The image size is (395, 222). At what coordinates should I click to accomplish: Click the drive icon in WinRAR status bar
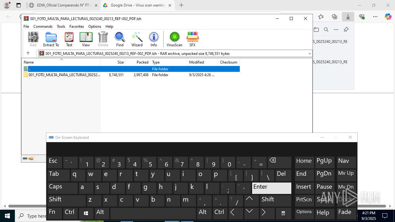click(x=25, y=158)
